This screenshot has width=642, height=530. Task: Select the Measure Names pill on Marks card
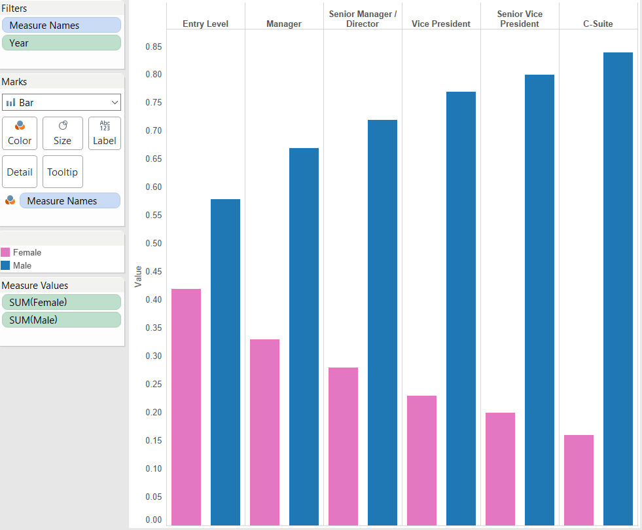(x=70, y=201)
